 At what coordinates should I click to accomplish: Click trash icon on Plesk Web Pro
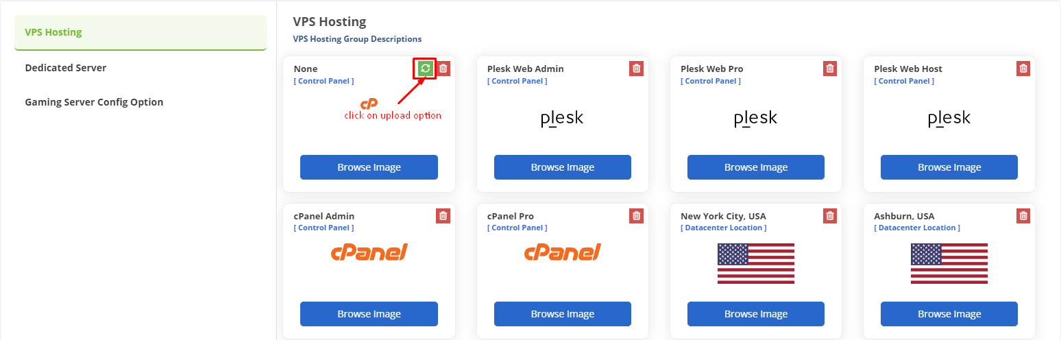(x=830, y=69)
